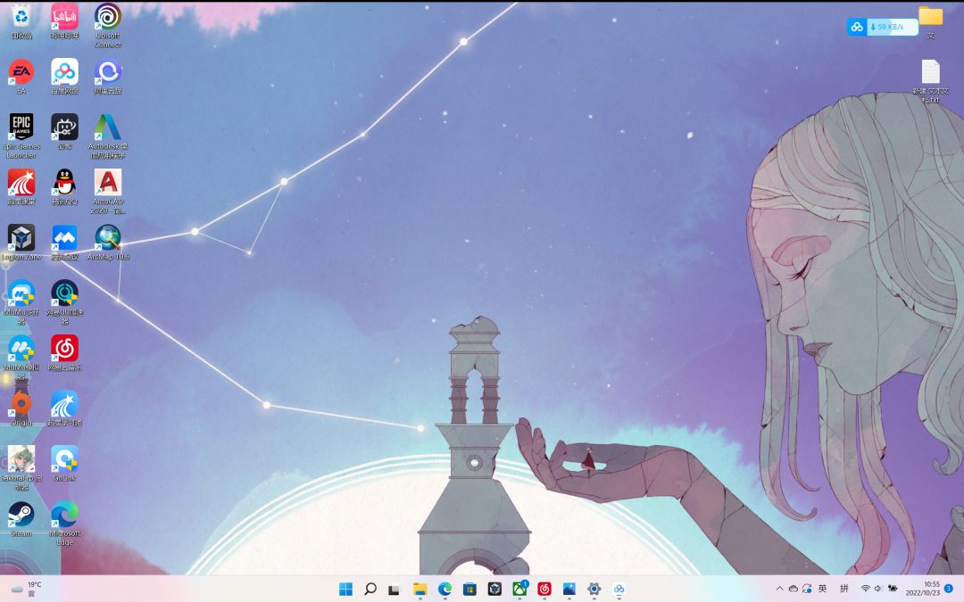Screen dimensions: 964x602
Task: Open Origin desktop shortcut
Action: click(21, 408)
